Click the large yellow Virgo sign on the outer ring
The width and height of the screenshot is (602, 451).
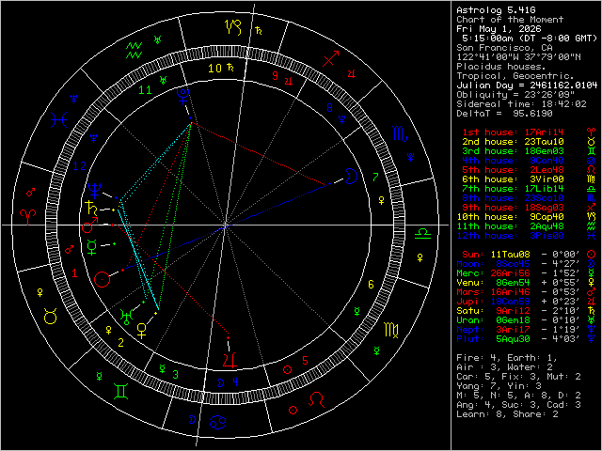(x=392, y=330)
